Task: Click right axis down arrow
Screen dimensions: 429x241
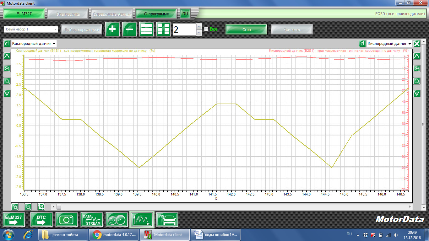Action: [x=417, y=94]
